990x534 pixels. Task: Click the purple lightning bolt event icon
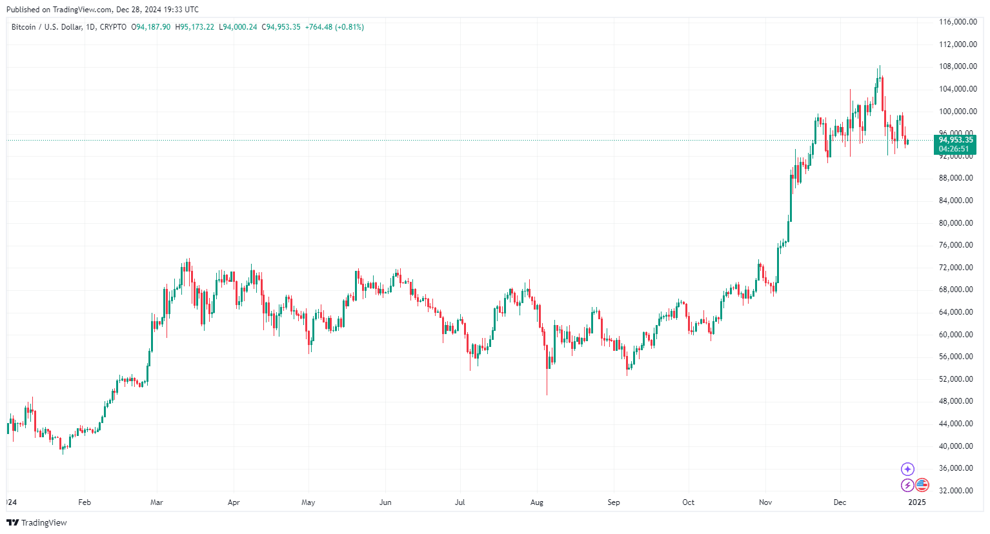(x=907, y=485)
